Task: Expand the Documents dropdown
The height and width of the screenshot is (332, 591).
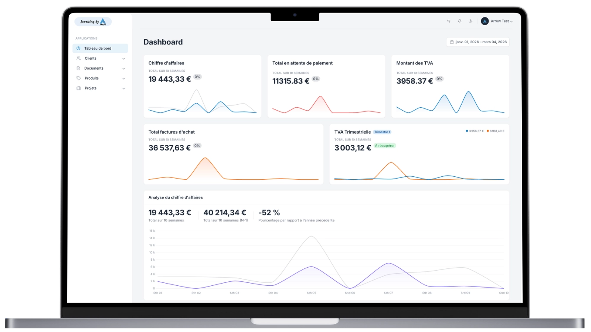Action: 124,68
